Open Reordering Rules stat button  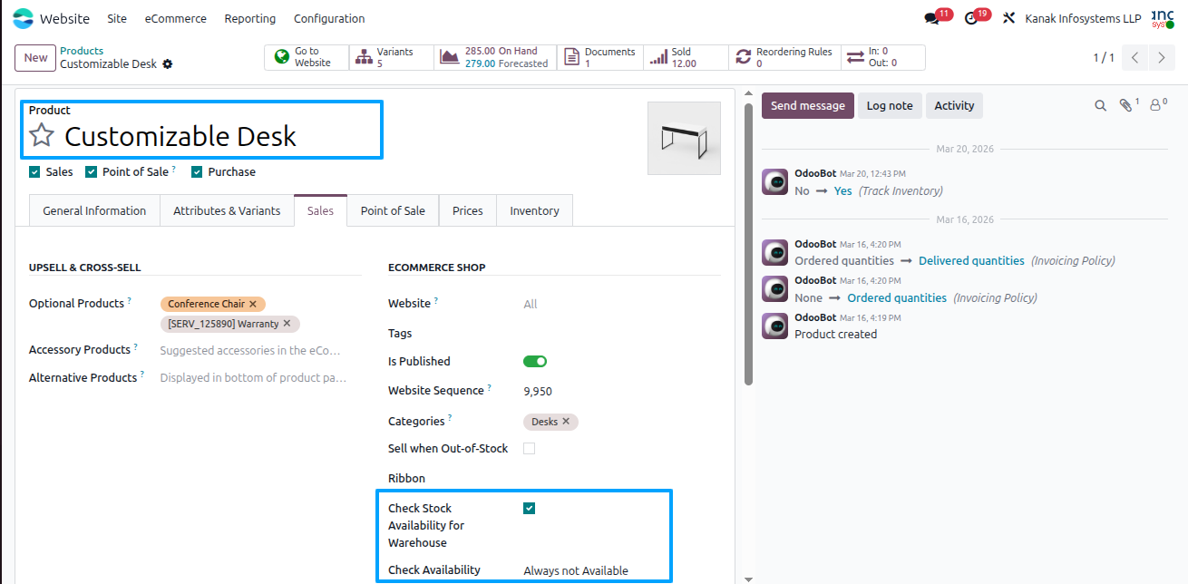point(784,58)
